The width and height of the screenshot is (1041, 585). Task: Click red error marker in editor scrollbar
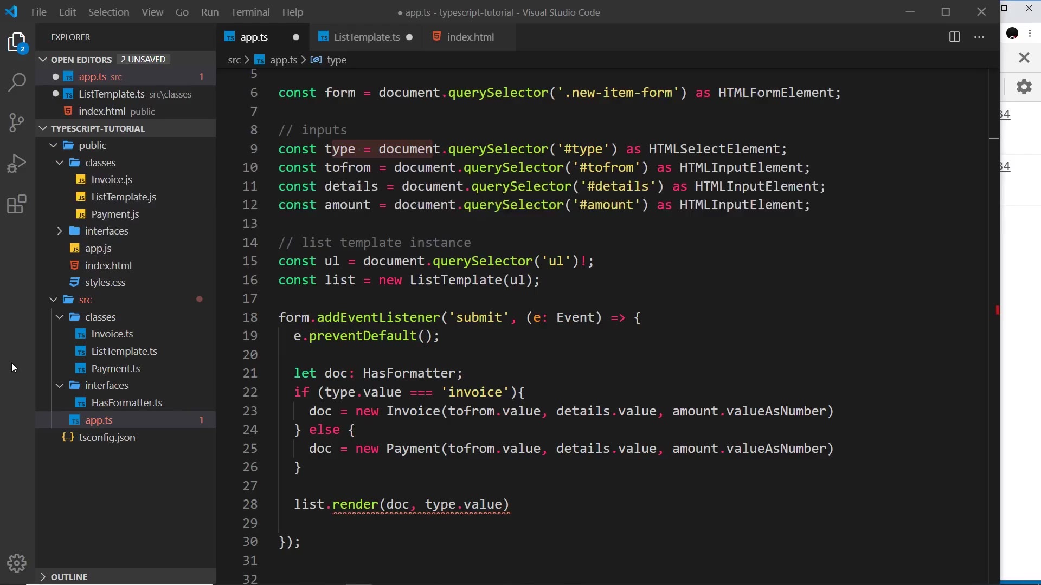tap(997, 310)
